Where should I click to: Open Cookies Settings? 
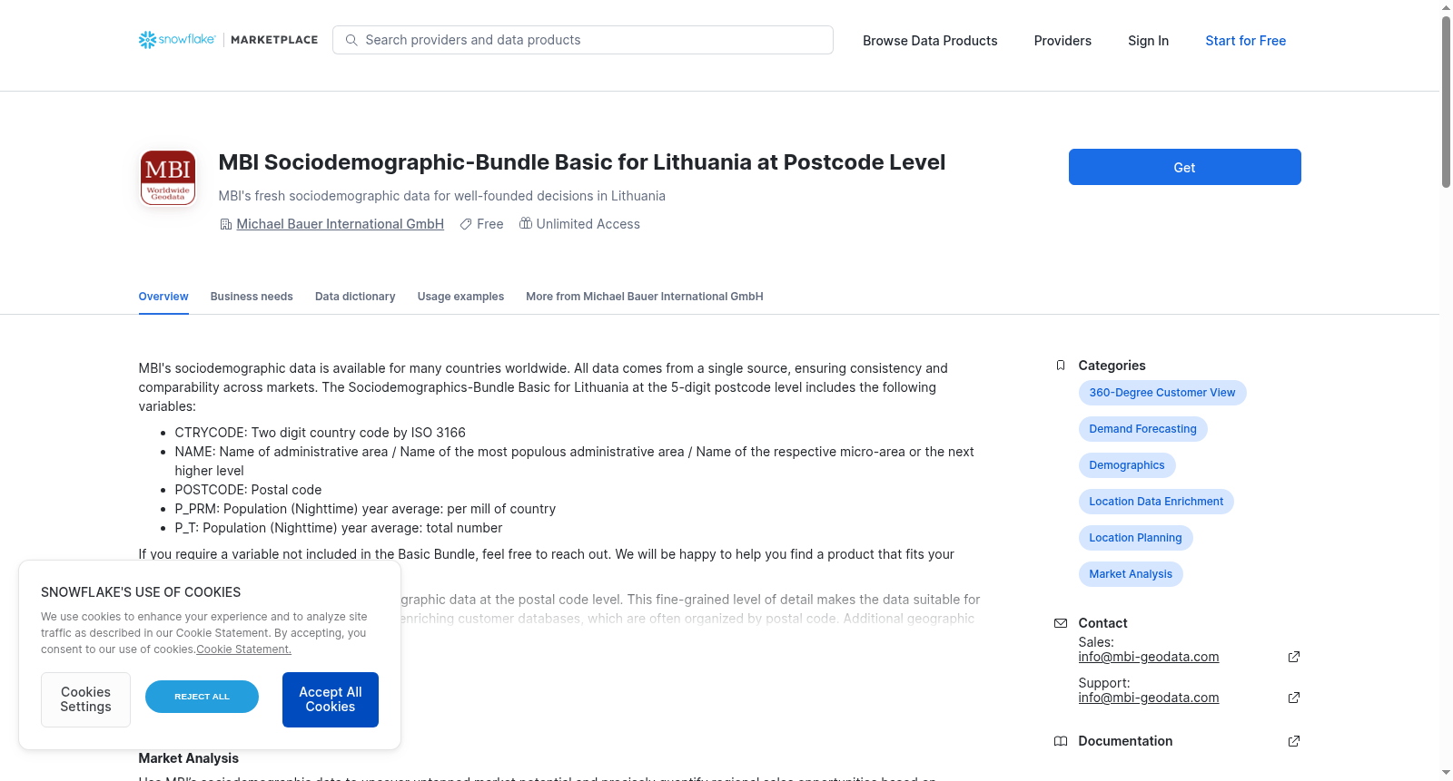coord(85,699)
